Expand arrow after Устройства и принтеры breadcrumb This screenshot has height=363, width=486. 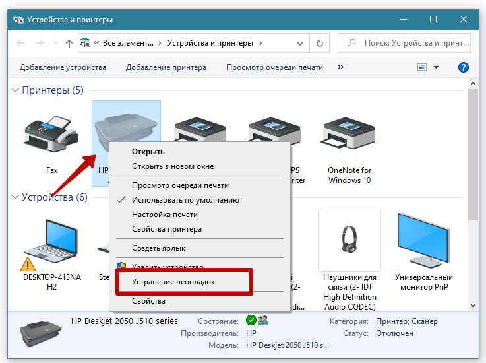pyautogui.click(x=260, y=43)
